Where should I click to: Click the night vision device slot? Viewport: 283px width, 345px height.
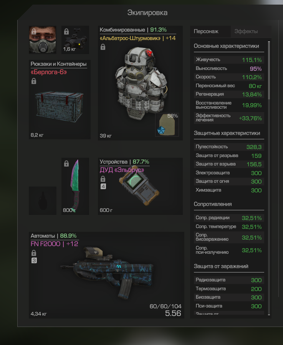(x=75, y=40)
